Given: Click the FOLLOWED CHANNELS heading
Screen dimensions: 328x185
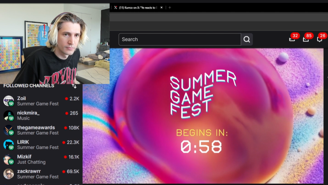Looking at the screenshot, I should [29, 86].
